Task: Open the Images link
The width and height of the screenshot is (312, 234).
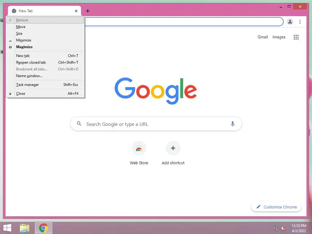Action: [x=279, y=37]
